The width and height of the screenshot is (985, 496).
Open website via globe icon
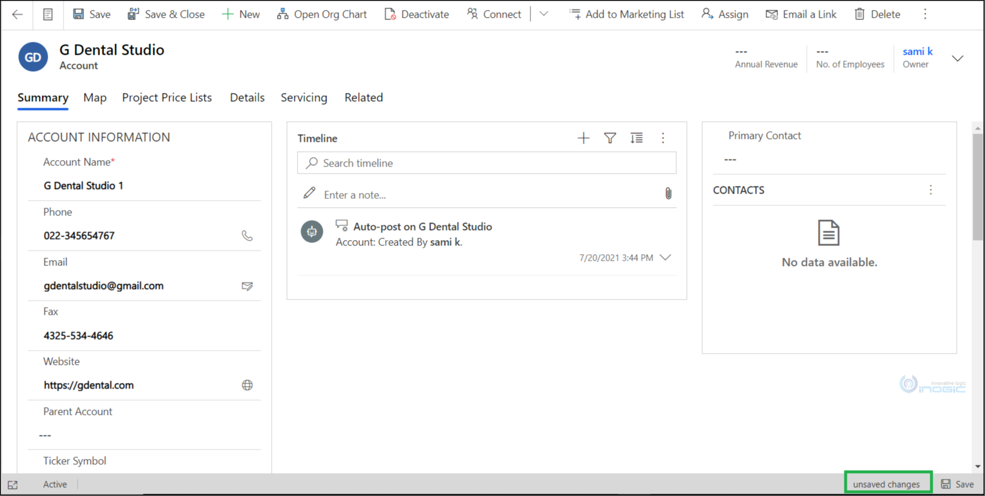247,385
